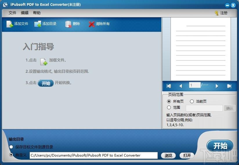Click the Clear All (清除所有) red X icon

[92, 24]
